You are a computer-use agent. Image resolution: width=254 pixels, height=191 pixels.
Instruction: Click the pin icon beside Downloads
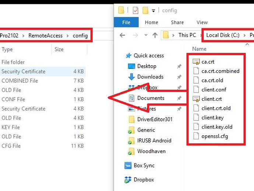point(179,77)
